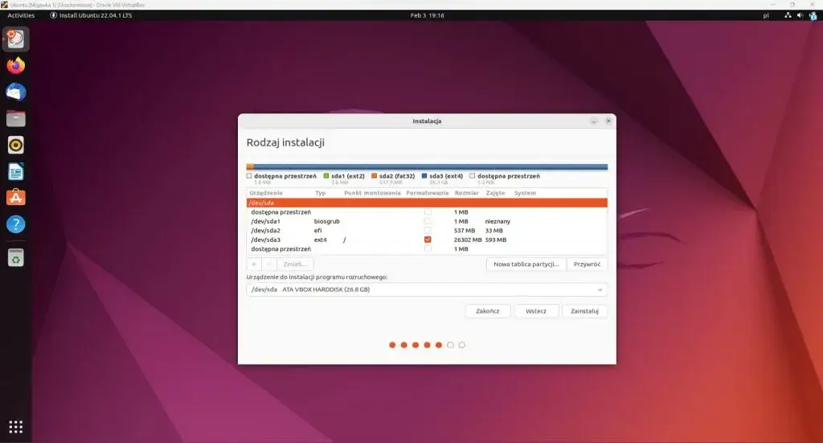This screenshot has height=443, width=823.
Task: Revert changes with Przywróć button
Action: click(x=587, y=264)
